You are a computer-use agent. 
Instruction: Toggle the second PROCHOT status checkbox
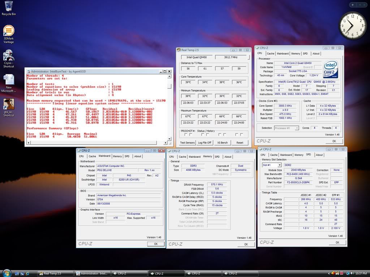click(x=191, y=135)
